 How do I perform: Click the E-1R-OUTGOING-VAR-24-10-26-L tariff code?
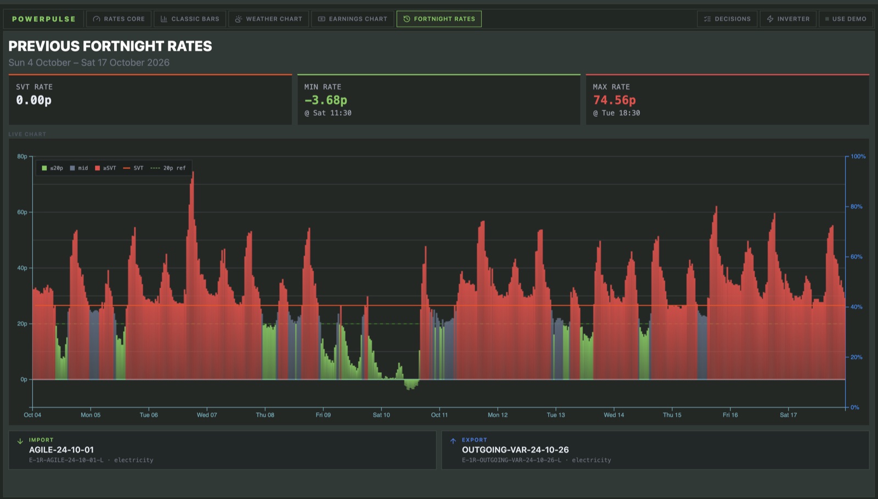(511, 460)
